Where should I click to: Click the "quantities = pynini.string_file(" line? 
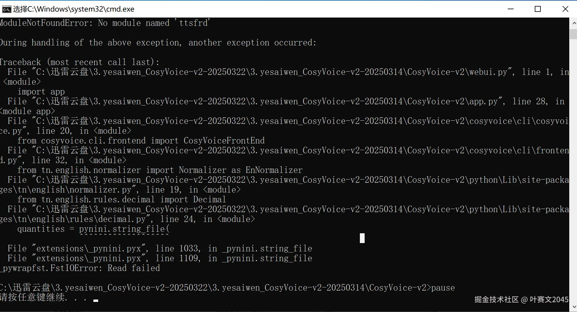click(93, 229)
